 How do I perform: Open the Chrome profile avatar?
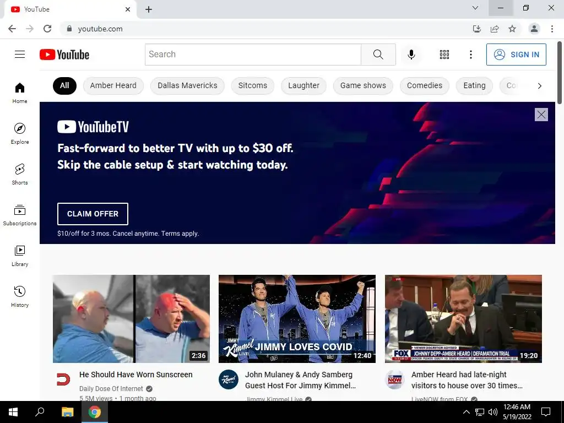click(534, 29)
